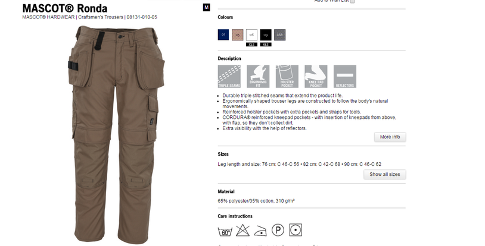Click the 60° wash care symbol
This screenshot has height=246, width=485.
225,231
